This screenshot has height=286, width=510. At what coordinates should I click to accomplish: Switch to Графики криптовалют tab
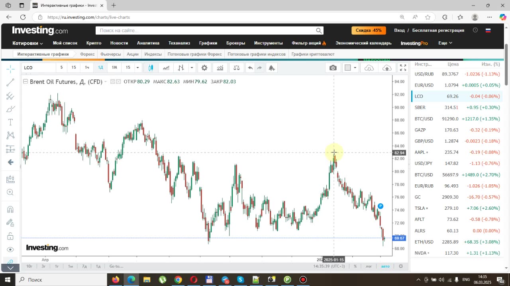pyautogui.click(x=313, y=54)
